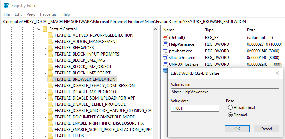285x139 pixels.
Task: Click folder icon of FEATURE_ENABLE_PRINT_INFO_DISCLOSURE_FIX
Action: coord(50,123)
